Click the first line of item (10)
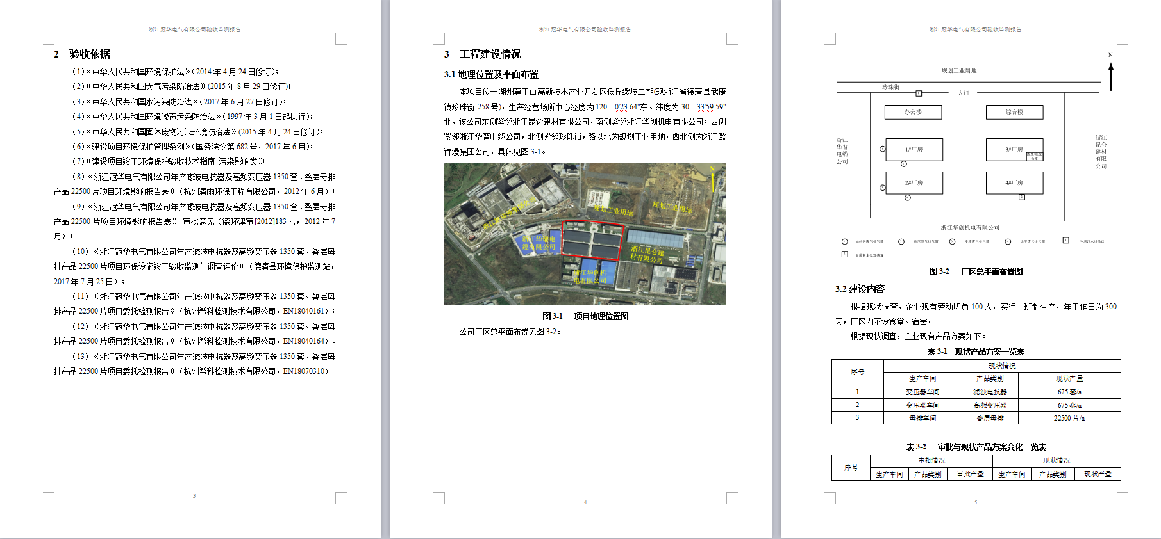This screenshot has width=1161, height=539. point(203,252)
